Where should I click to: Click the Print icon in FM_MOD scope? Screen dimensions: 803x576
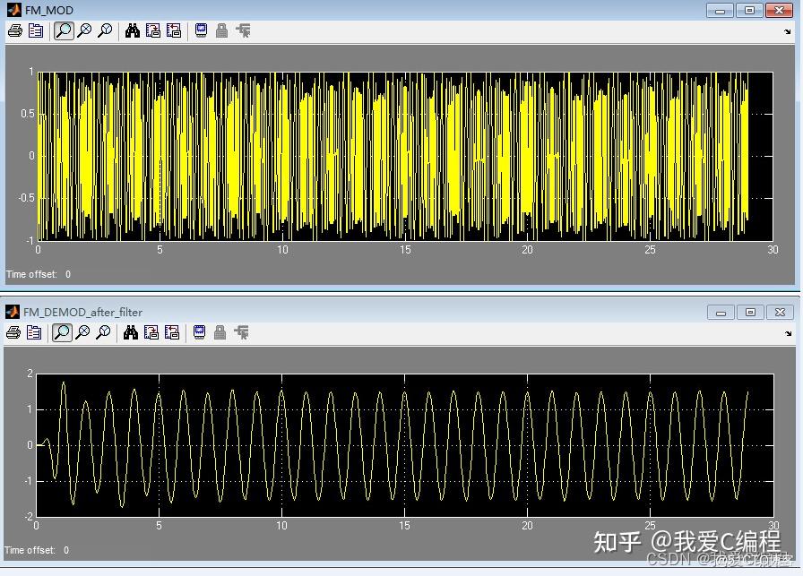click(x=15, y=30)
